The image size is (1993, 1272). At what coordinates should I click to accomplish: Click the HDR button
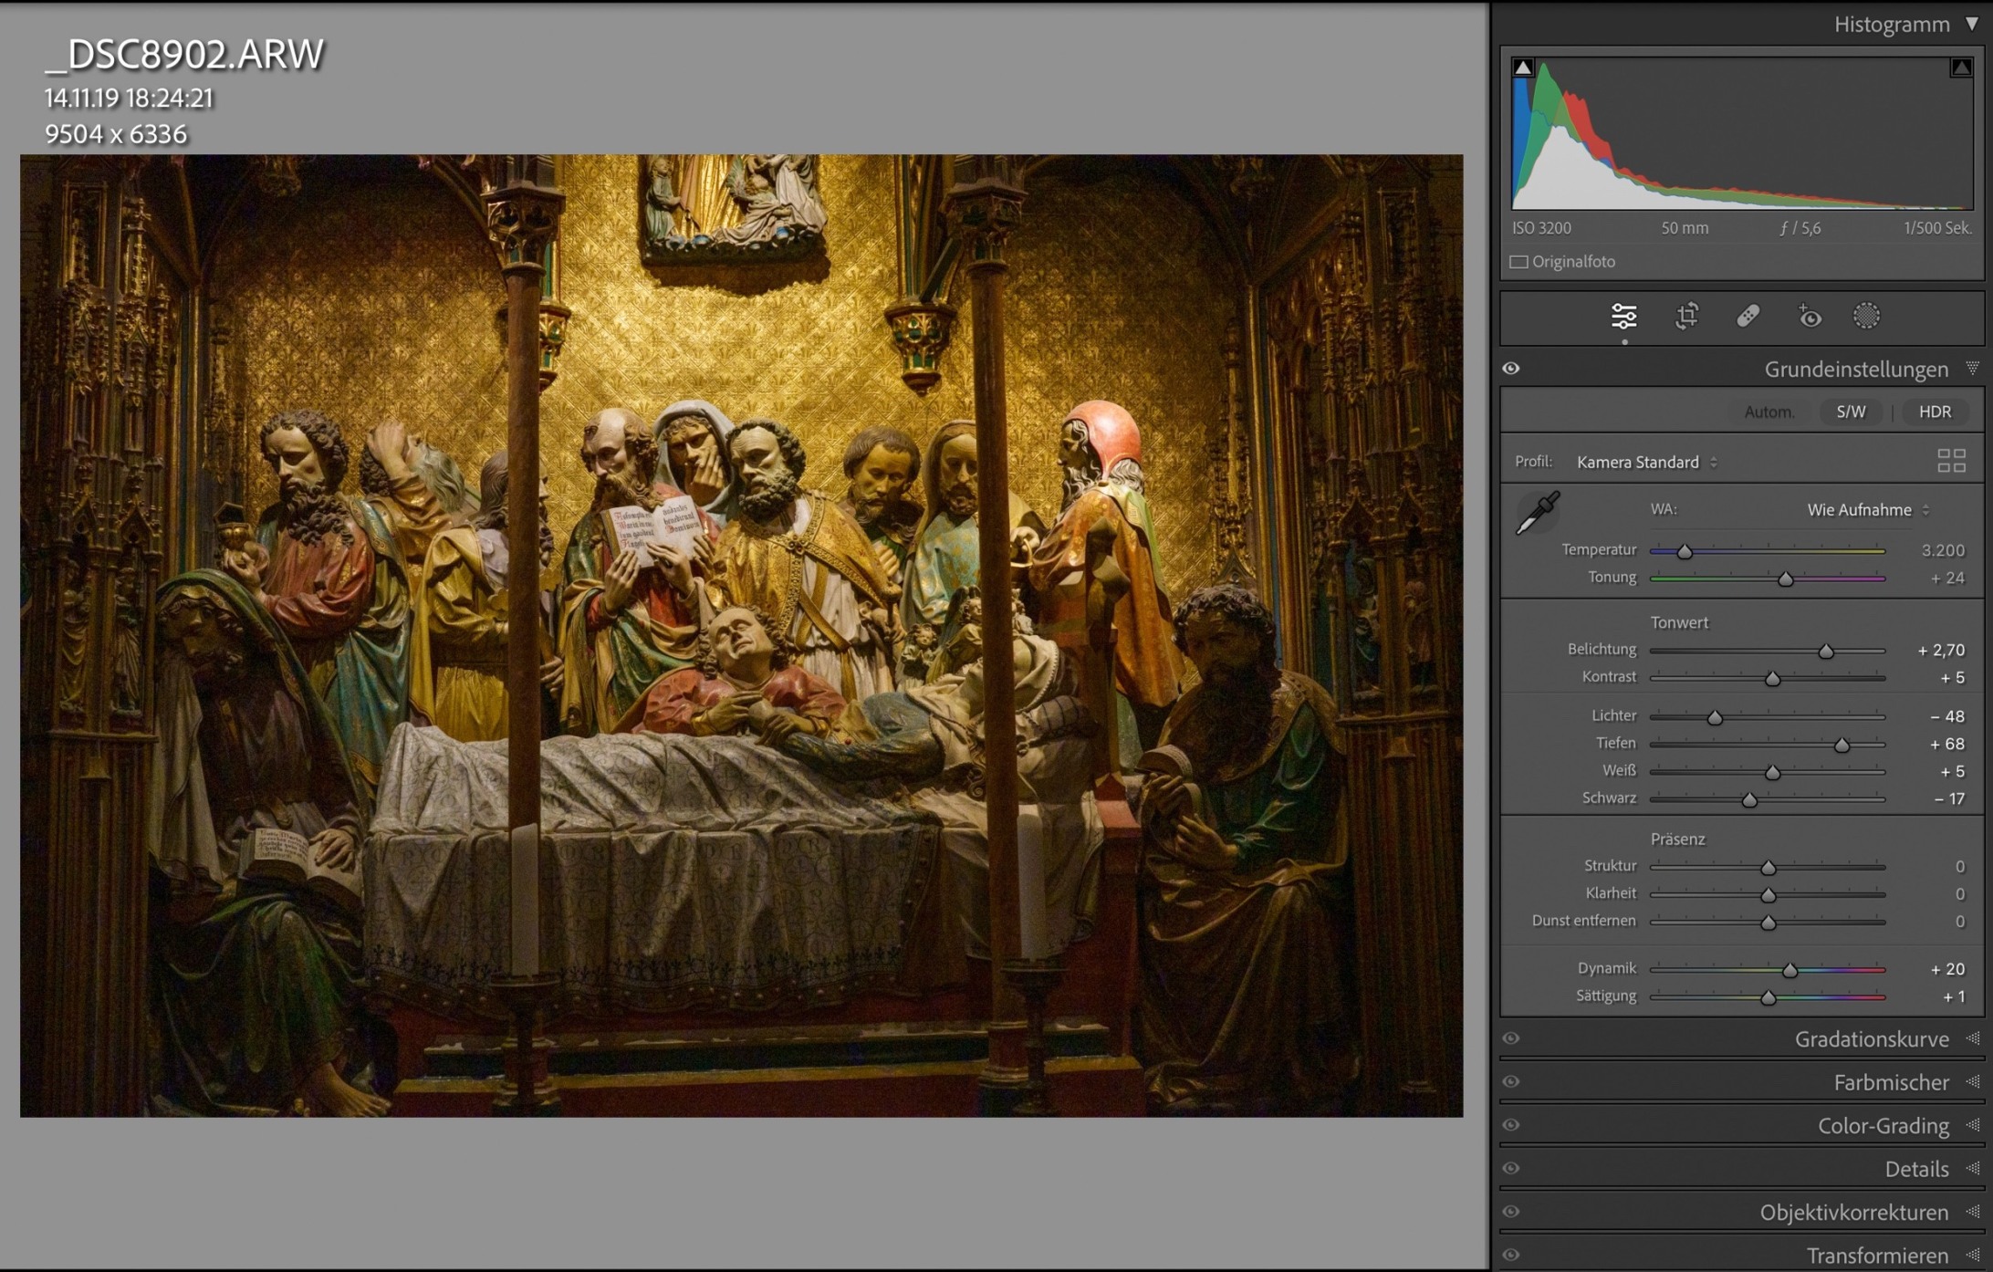[x=1934, y=412]
